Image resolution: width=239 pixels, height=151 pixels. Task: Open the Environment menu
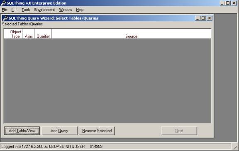pyautogui.click(x=44, y=10)
